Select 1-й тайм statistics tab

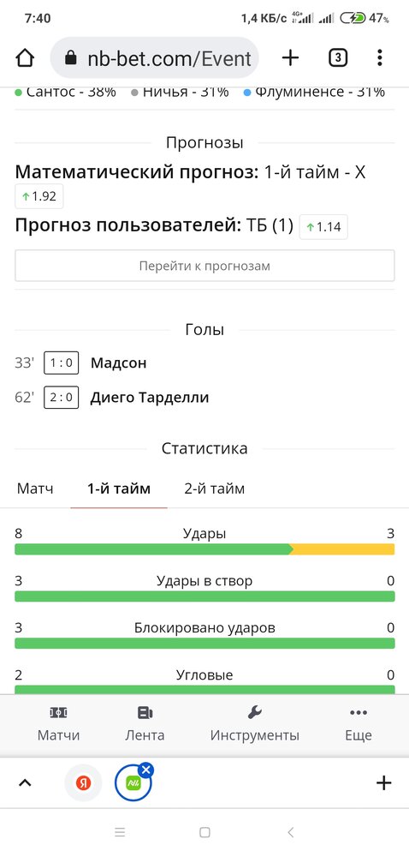tap(119, 488)
